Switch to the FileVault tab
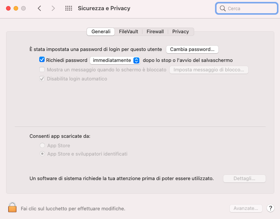Viewport: 280px width, 219px height. tap(128, 32)
